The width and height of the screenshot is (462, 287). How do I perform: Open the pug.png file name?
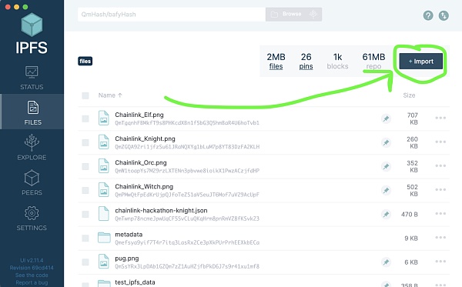127,259
